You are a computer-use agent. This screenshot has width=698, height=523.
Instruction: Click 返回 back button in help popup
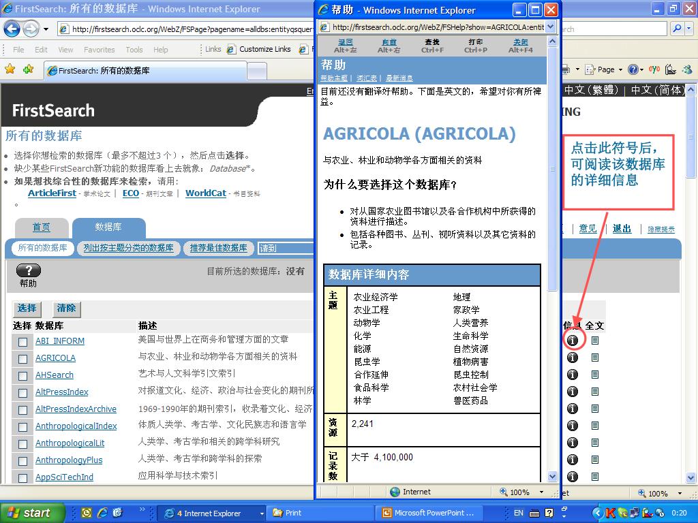tap(345, 46)
